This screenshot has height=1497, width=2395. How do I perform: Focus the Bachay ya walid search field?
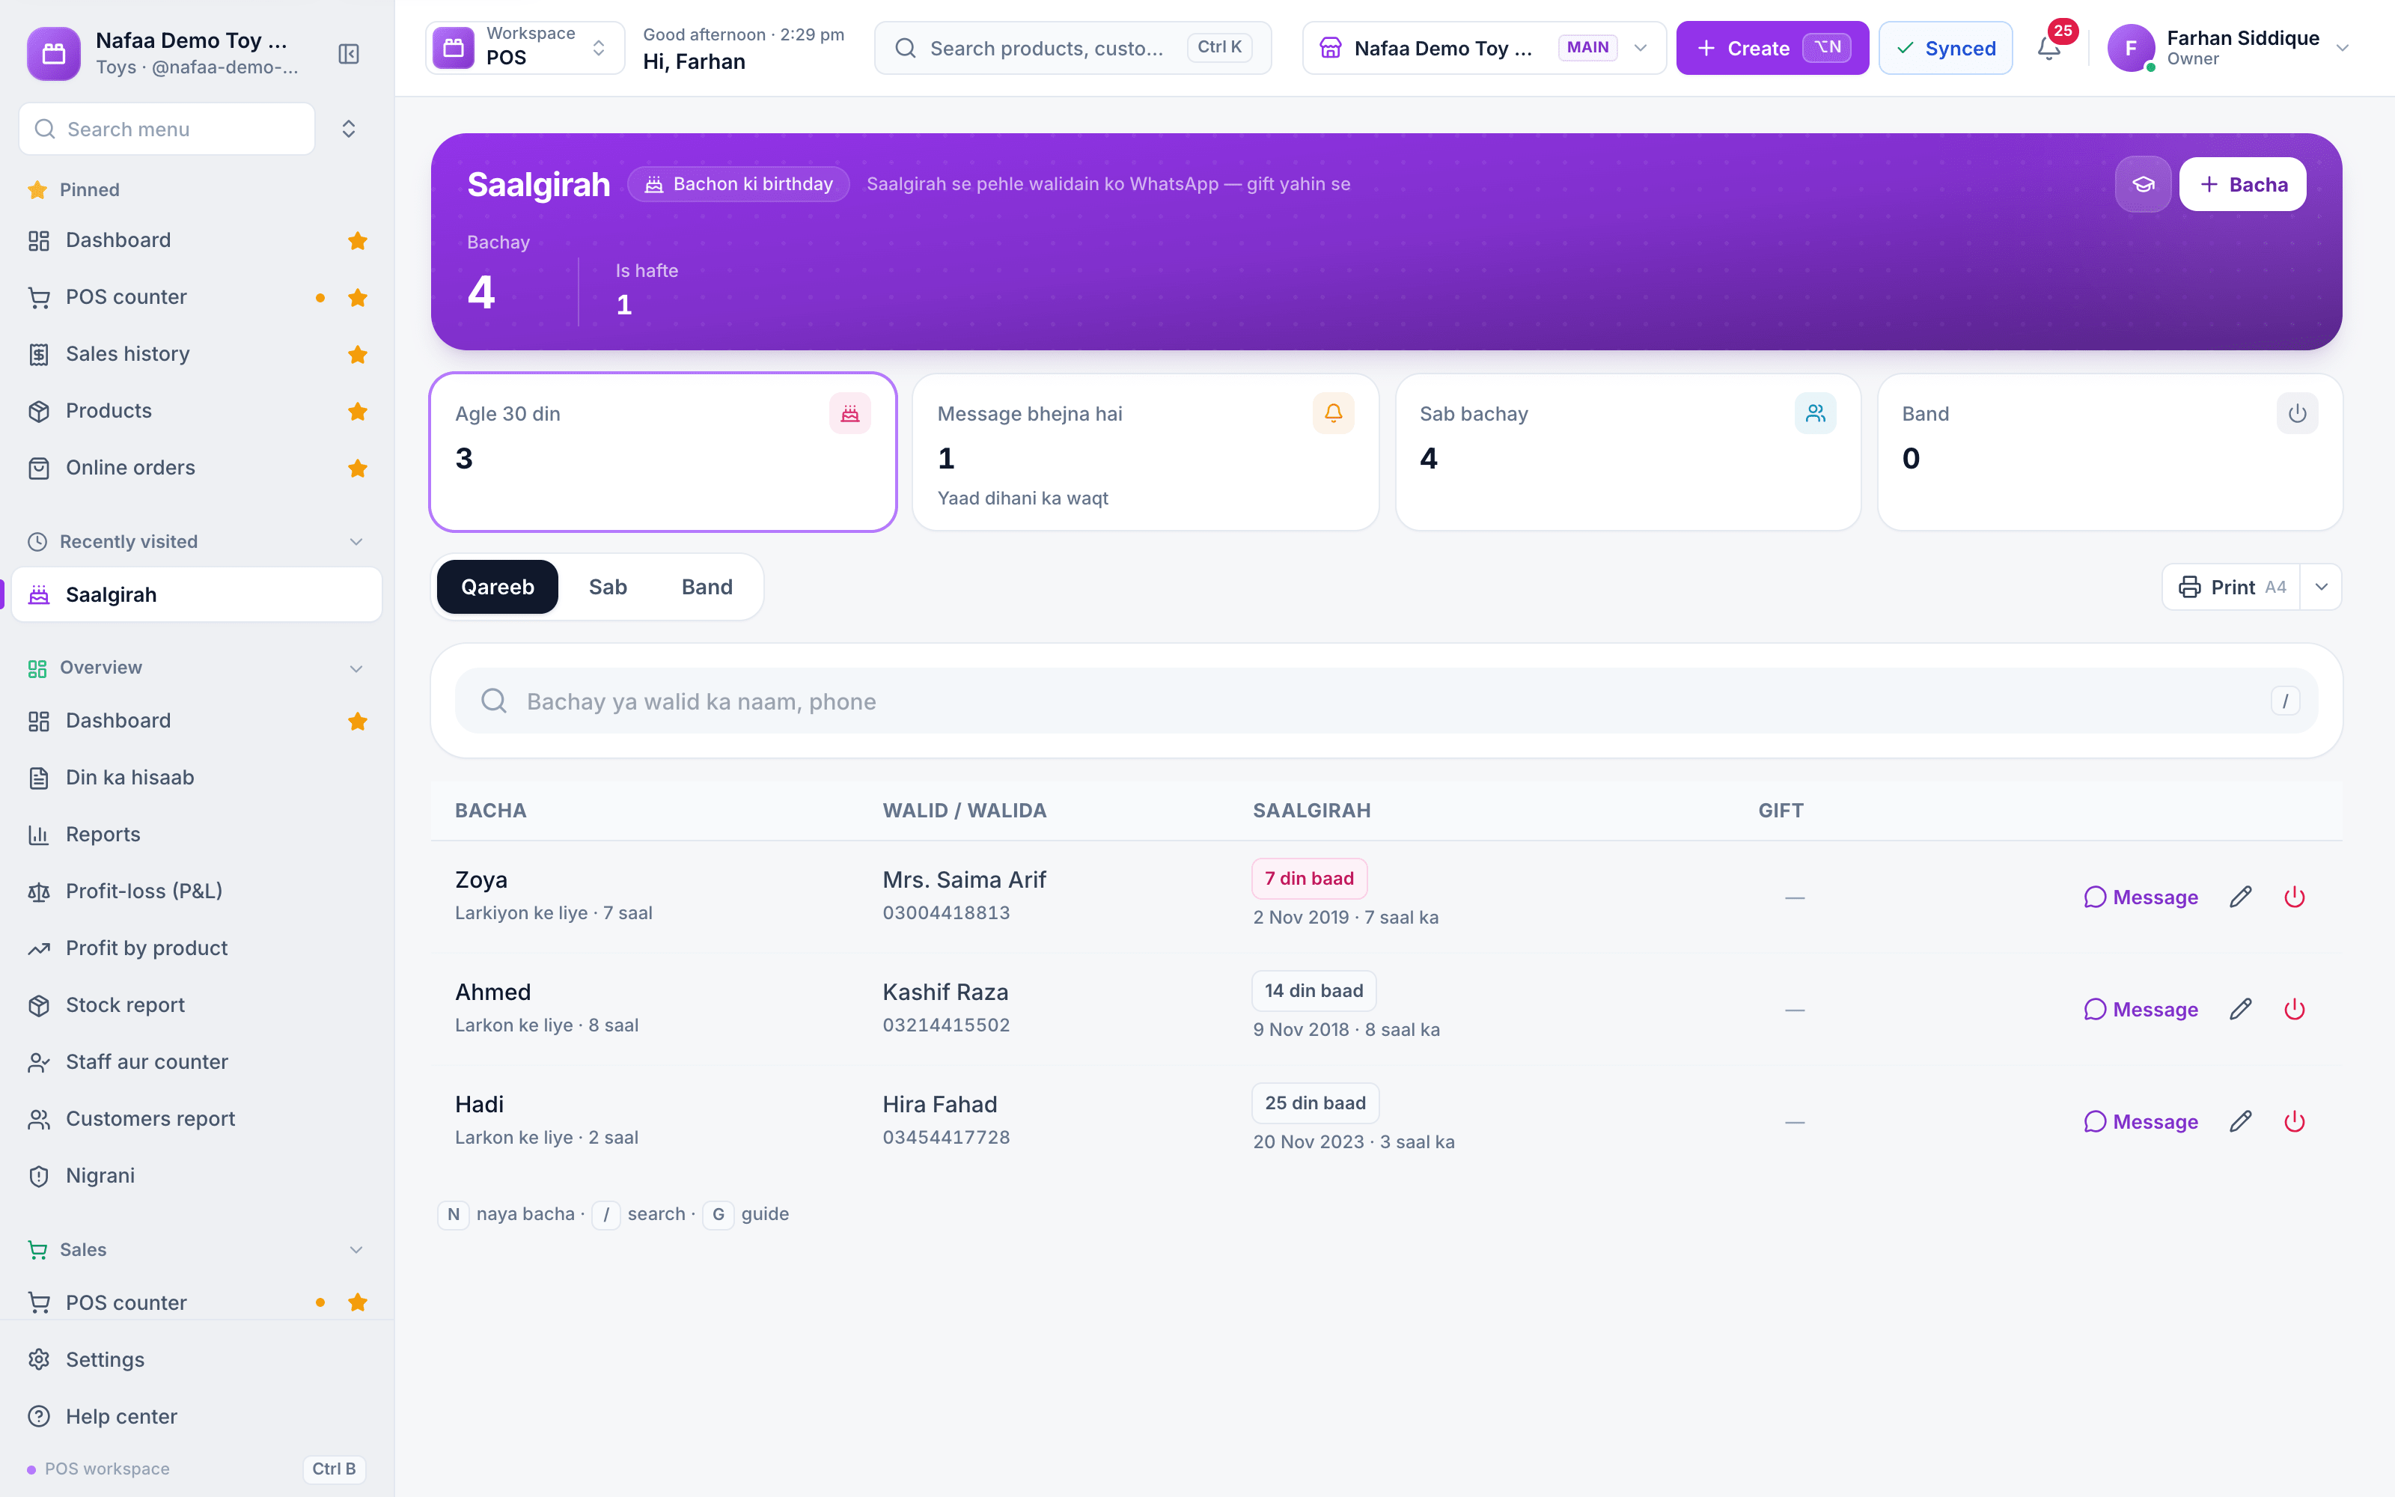click(1385, 701)
